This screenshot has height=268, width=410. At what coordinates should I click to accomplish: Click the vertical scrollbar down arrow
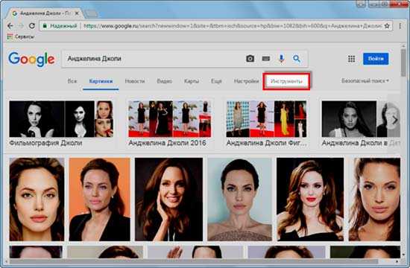(x=404, y=255)
